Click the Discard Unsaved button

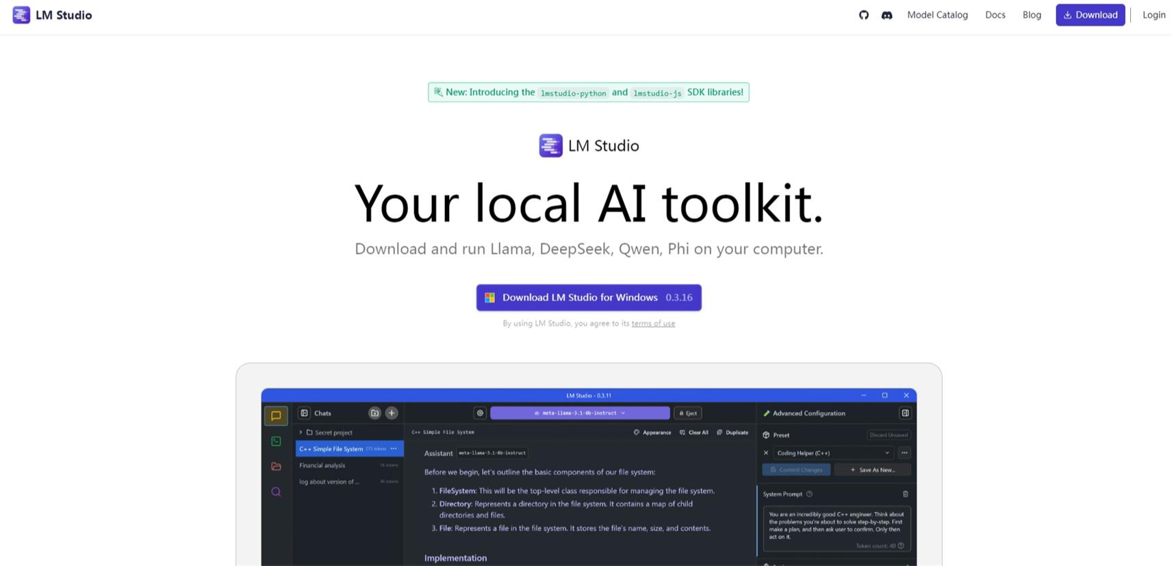(x=889, y=435)
